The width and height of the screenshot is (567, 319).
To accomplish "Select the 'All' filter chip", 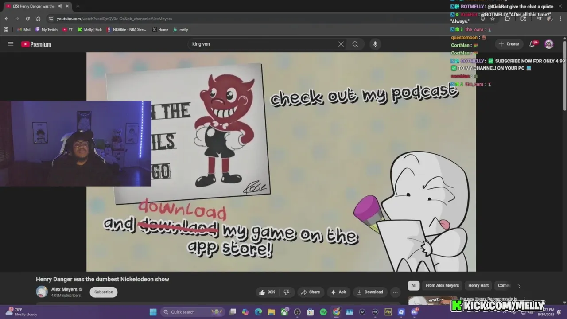I will [x=414, y=285].
